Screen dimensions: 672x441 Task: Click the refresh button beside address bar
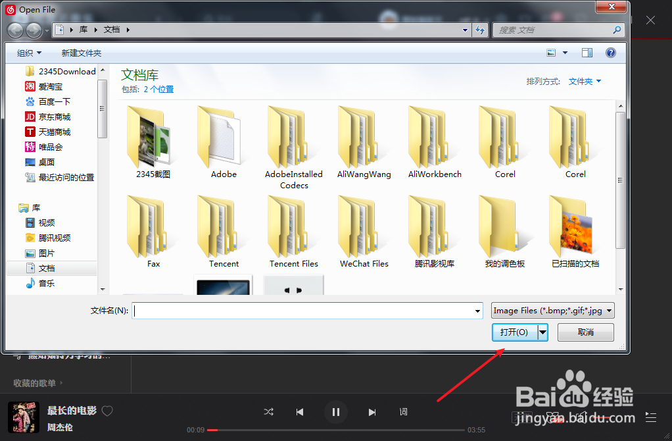tap(480, 30)
